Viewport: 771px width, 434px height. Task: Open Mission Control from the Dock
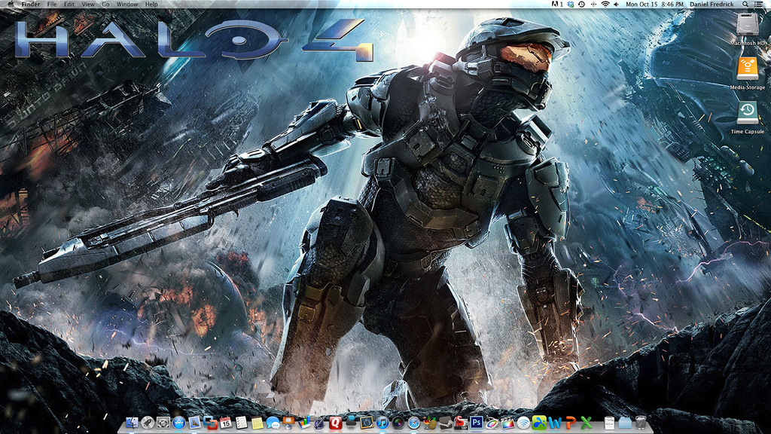pos(163,423)
